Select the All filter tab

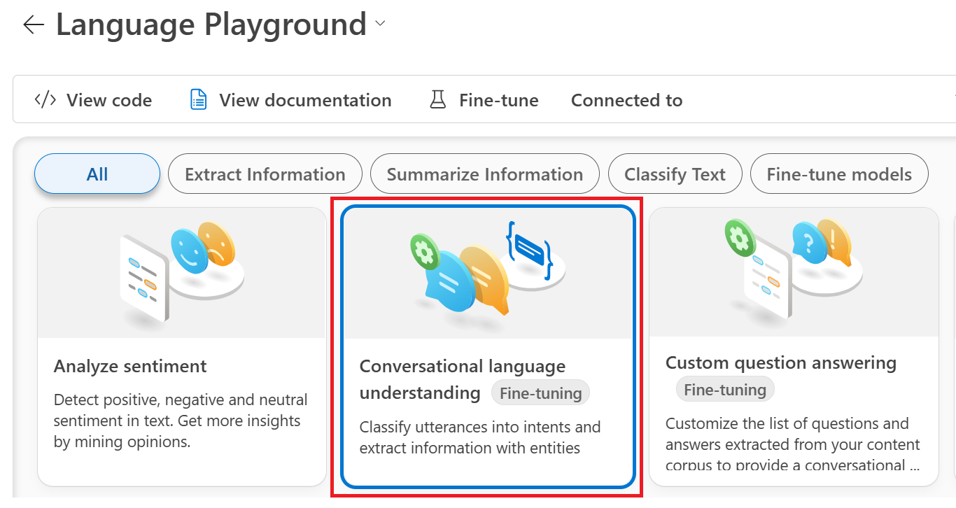(x=97, y=174)
